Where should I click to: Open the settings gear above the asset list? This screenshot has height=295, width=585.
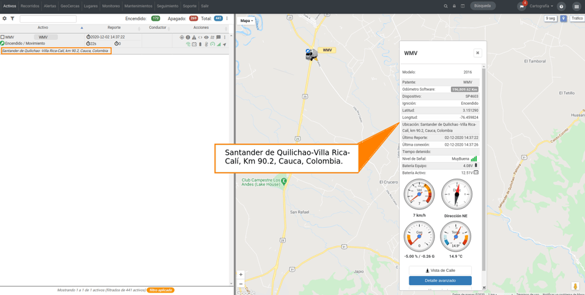pyautogui.click(x=4, y=18)
